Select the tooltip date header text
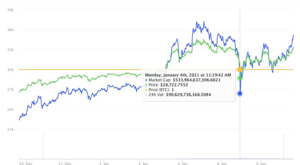The image size is (300, 165). 188,75
